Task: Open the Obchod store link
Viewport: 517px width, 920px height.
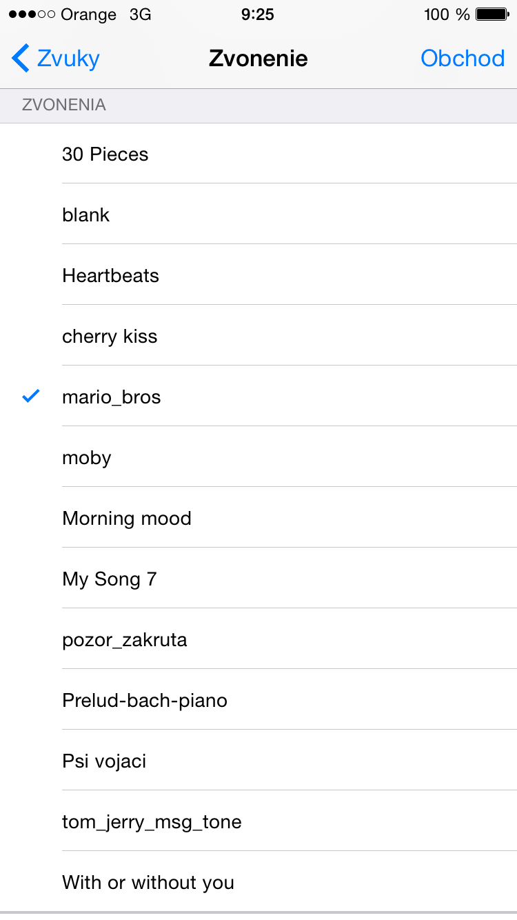Action: pyautogui.click(x=463, y=59)
